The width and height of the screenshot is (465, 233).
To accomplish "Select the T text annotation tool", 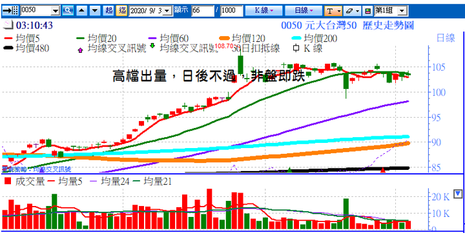I will [x=330, y=11].
